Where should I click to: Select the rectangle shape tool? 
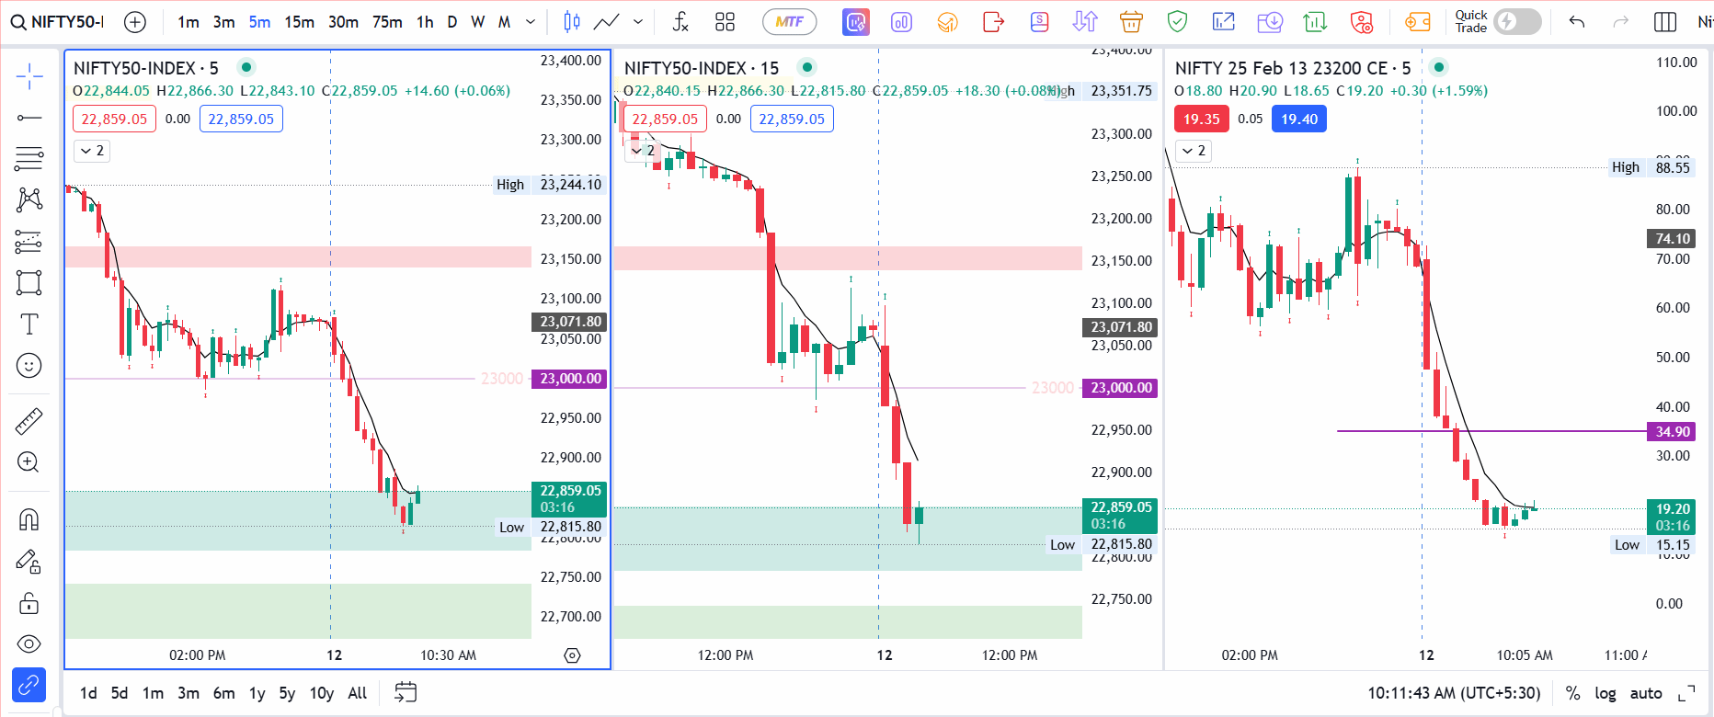[x=29, y=282]
